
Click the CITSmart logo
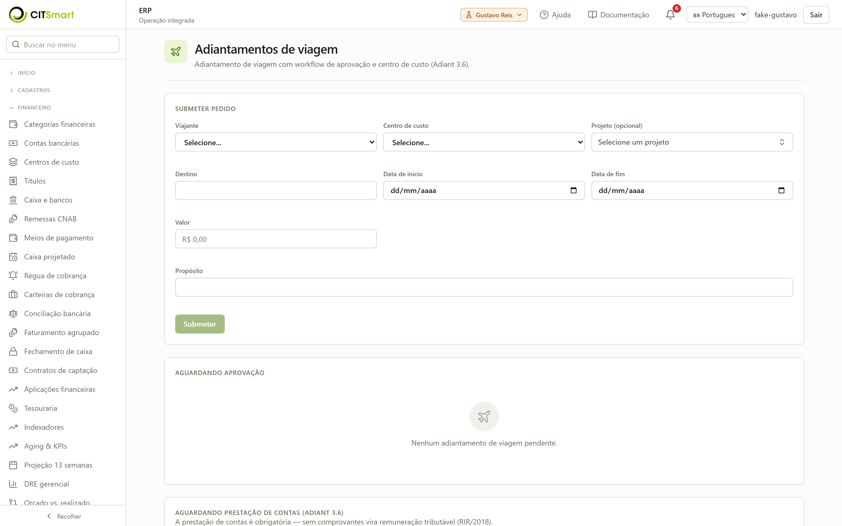(x=41, y=15)
